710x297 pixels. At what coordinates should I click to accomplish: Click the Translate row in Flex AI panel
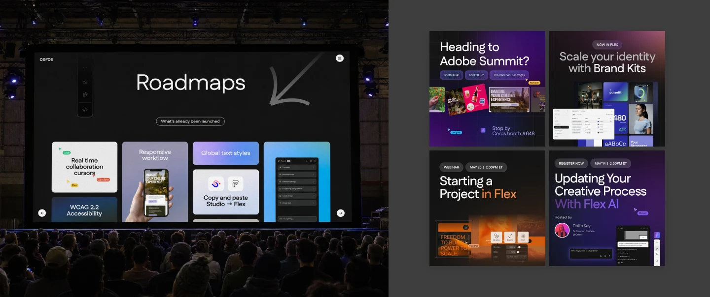tap(297, 168)
